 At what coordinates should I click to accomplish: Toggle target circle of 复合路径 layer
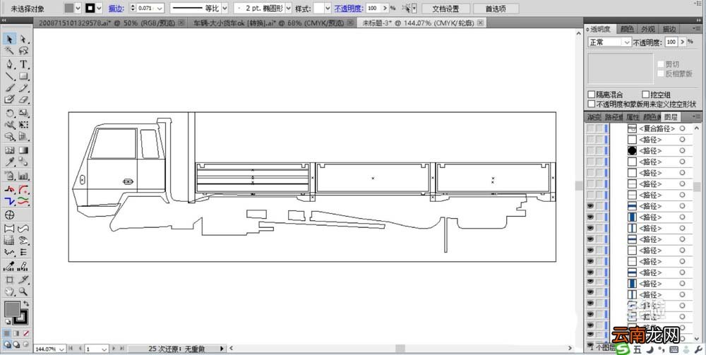pos(682,128)
